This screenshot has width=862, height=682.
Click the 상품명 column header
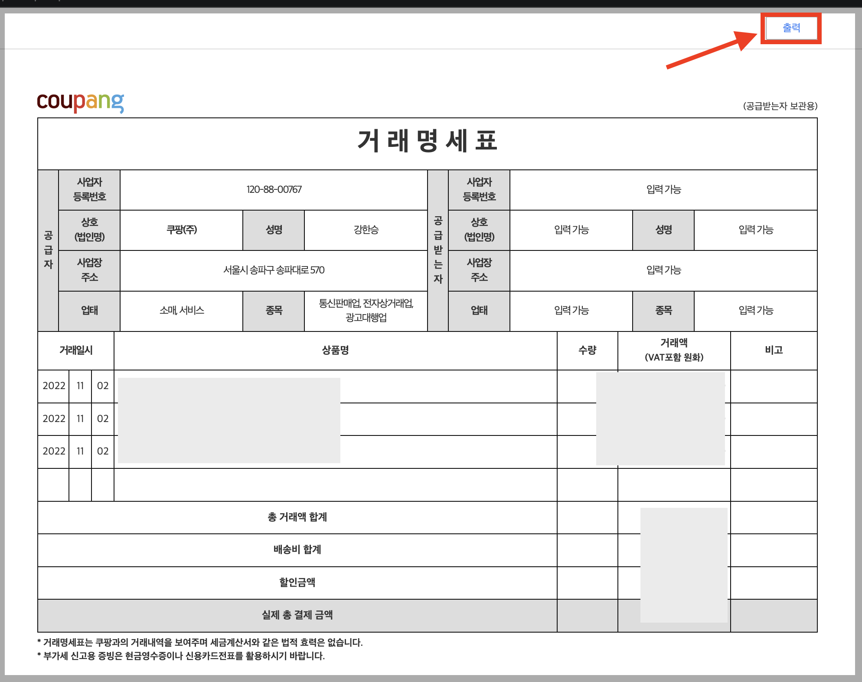(x=335, y=350)
